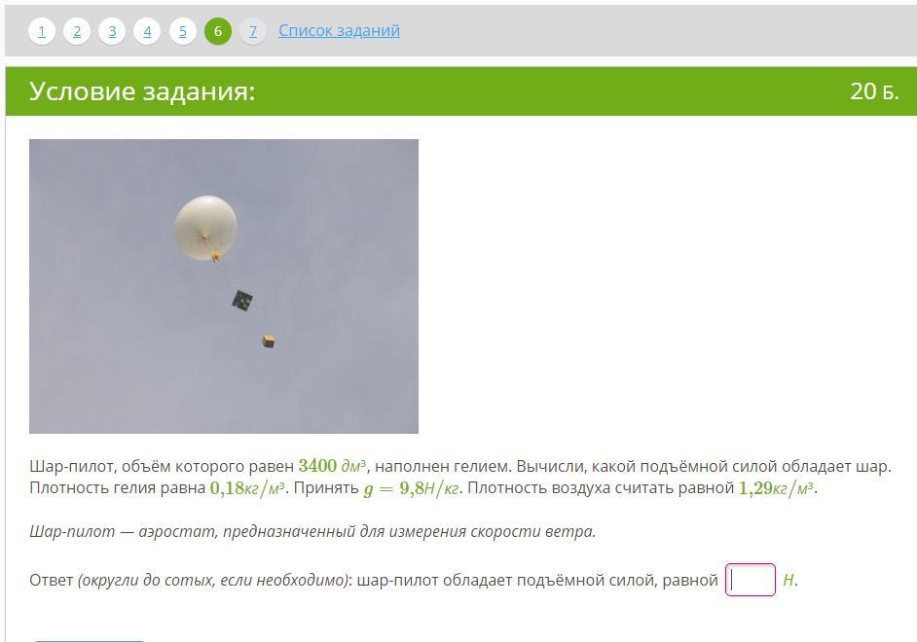The height and width of the screenshot is (642, 917).
Task: Click the answer input field before Н
Action: [751, 580]
